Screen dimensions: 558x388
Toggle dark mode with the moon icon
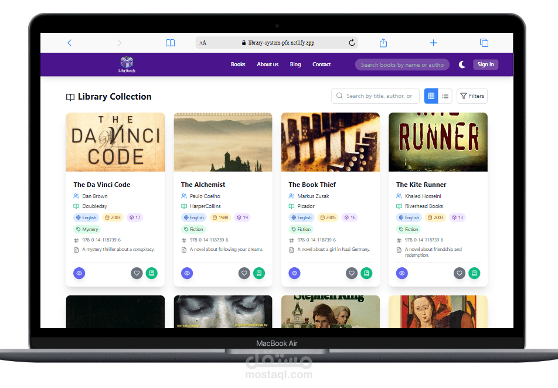[x=461, y=64]
